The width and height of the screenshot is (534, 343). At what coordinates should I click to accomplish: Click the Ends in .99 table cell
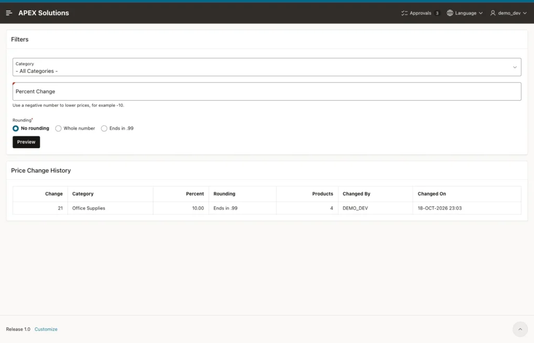coord(225,208)
